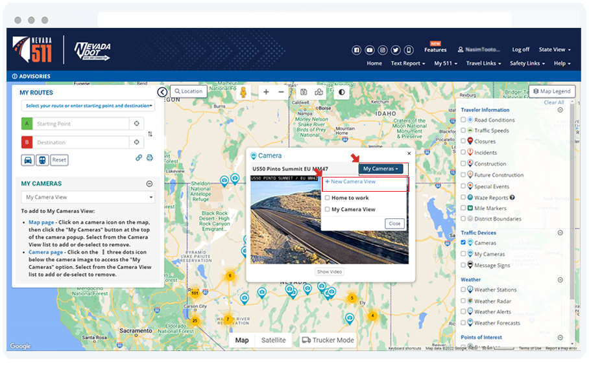The image size is (589, 377).
Task: Open the Waze Reports help icon
Action: (512, 198)
